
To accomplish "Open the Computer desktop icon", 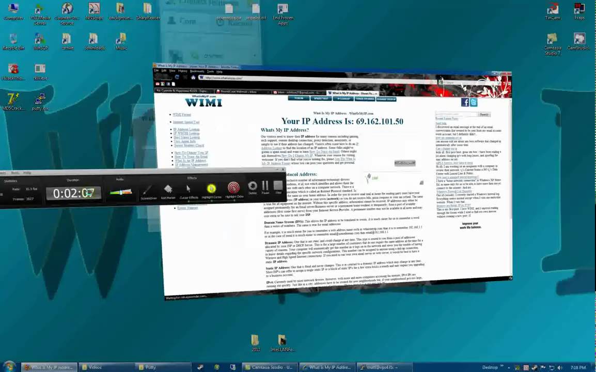I will 13,11.
